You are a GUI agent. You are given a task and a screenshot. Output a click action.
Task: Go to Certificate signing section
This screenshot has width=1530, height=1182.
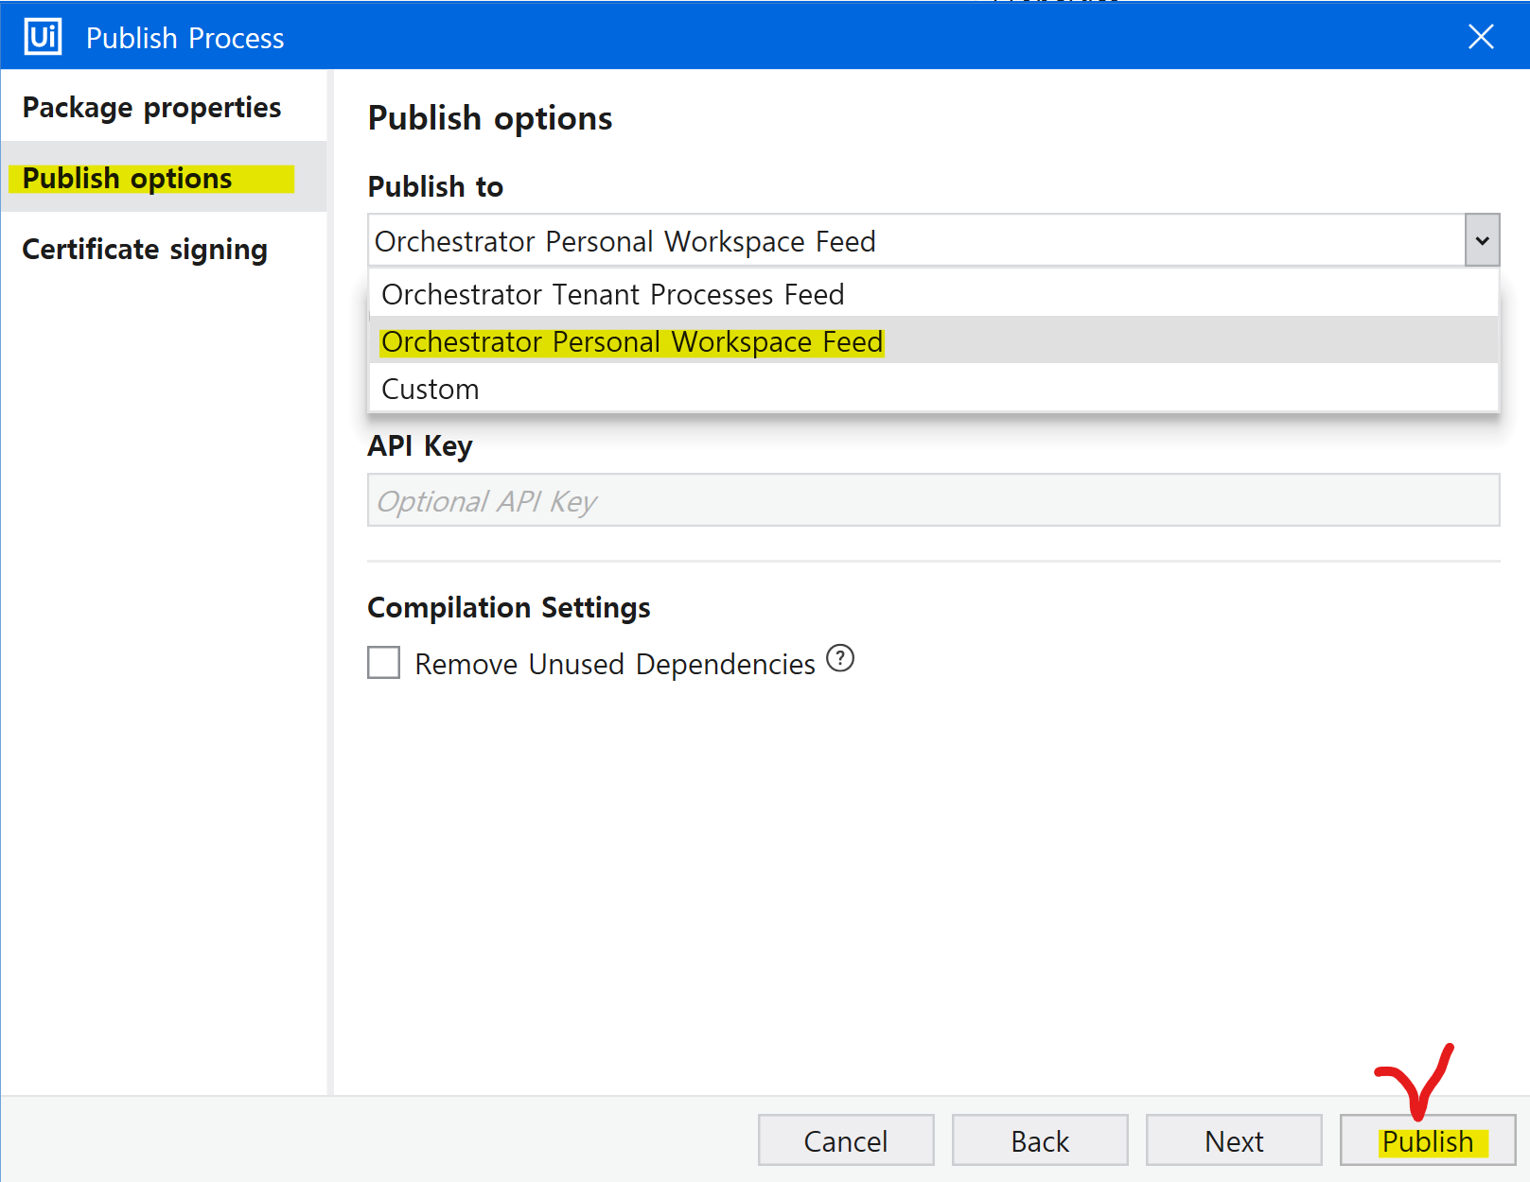pos(164,249)
